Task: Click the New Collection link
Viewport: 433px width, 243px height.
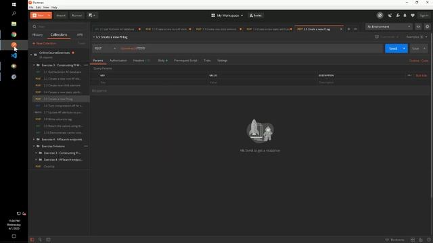Action: pyautogui.click(x=44, y=43)
